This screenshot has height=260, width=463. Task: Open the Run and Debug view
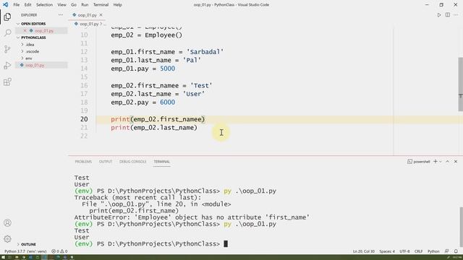pos(7,66)
